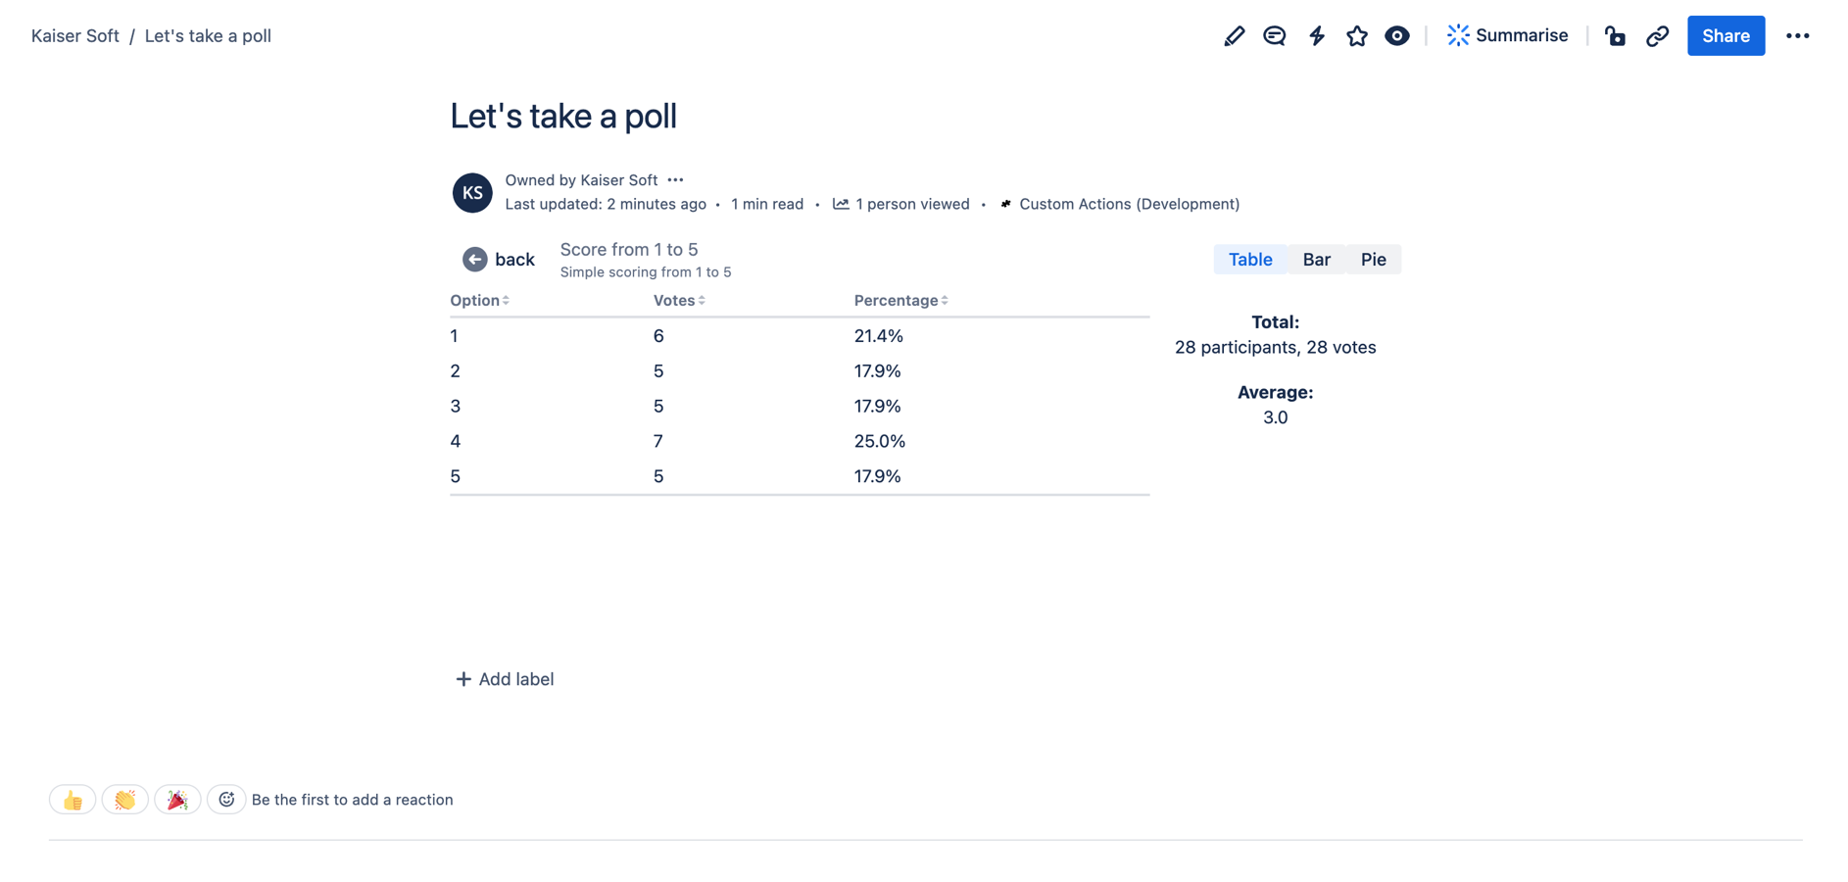Switch to the Bar chart view
Image resolution: width=1848 pixels, height=882 pixels.
1316,260
